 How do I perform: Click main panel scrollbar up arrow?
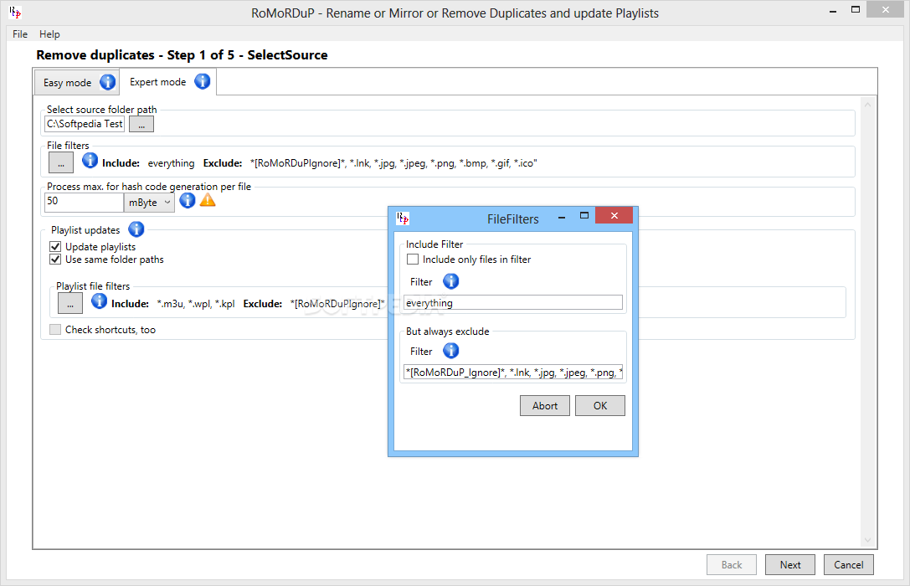click(x=867, y=105)
